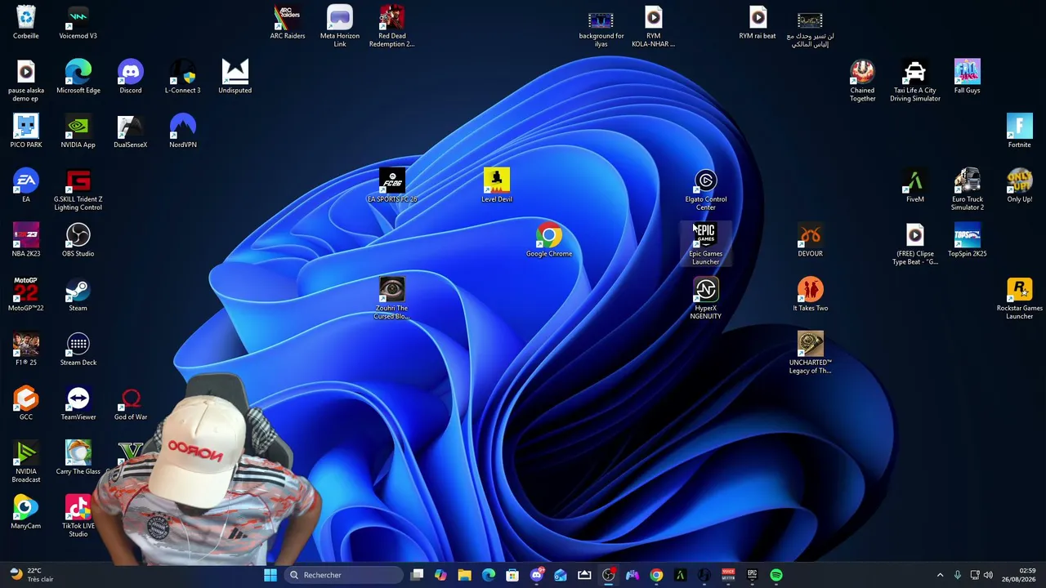Viewport: 1046px width, 588px height.
Task: Open Microsoft Store from the taskbar
Action: pyautogui.click(x=512, y=575)
